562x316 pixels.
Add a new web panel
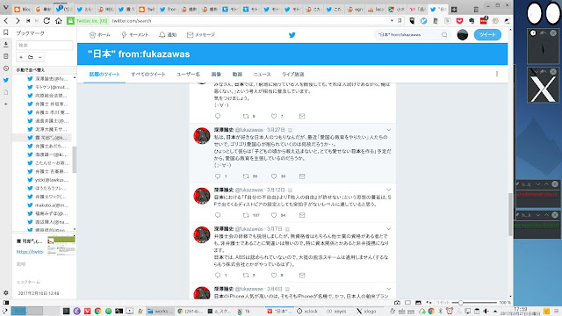click(x=6, y=104)
